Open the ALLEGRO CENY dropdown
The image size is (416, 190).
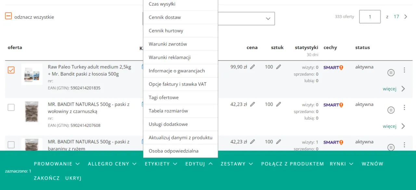point(112,164)
